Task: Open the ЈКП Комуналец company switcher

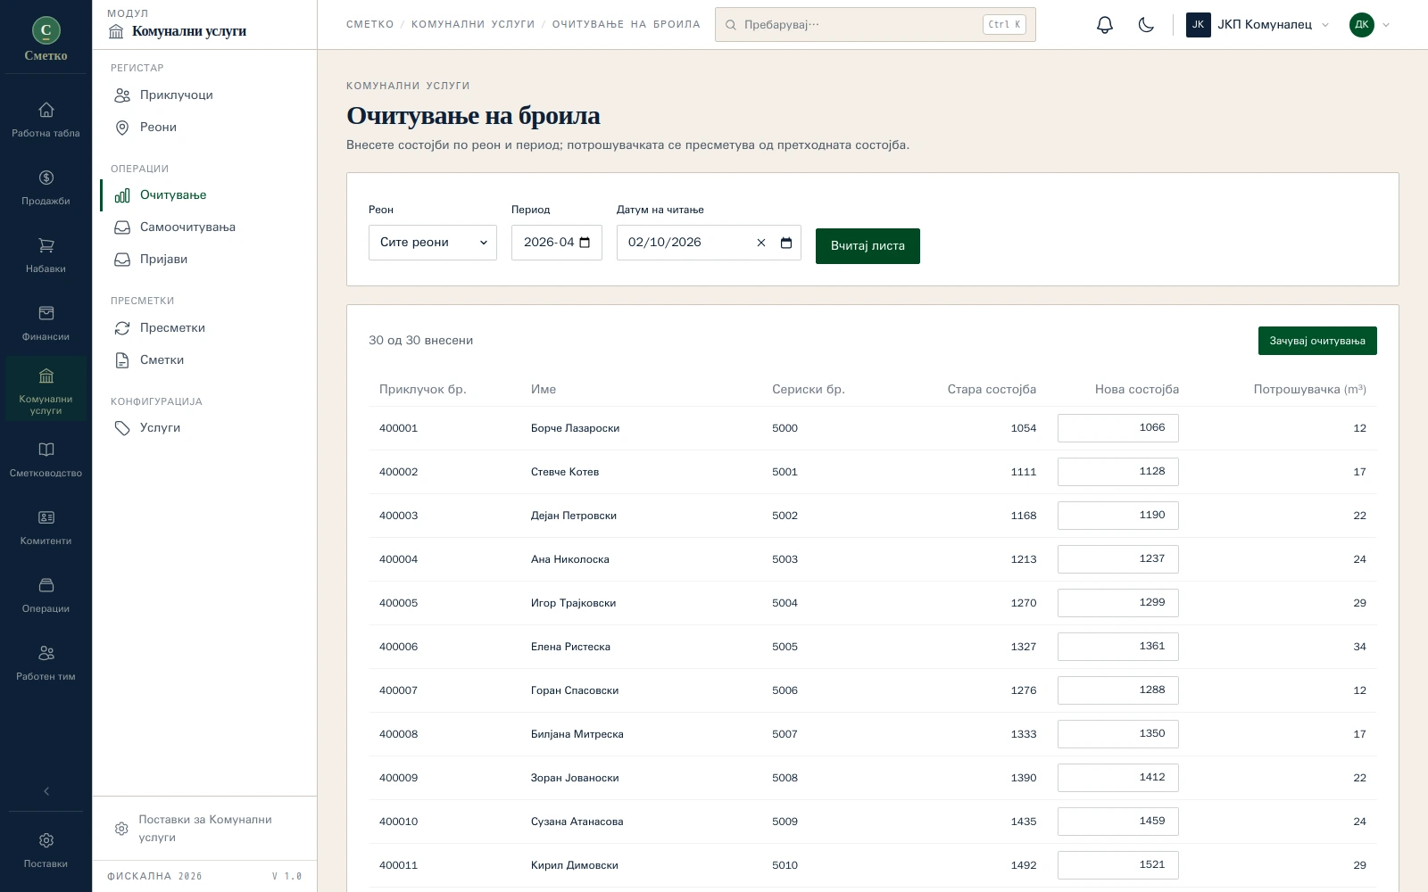Action: (1258, 25)
